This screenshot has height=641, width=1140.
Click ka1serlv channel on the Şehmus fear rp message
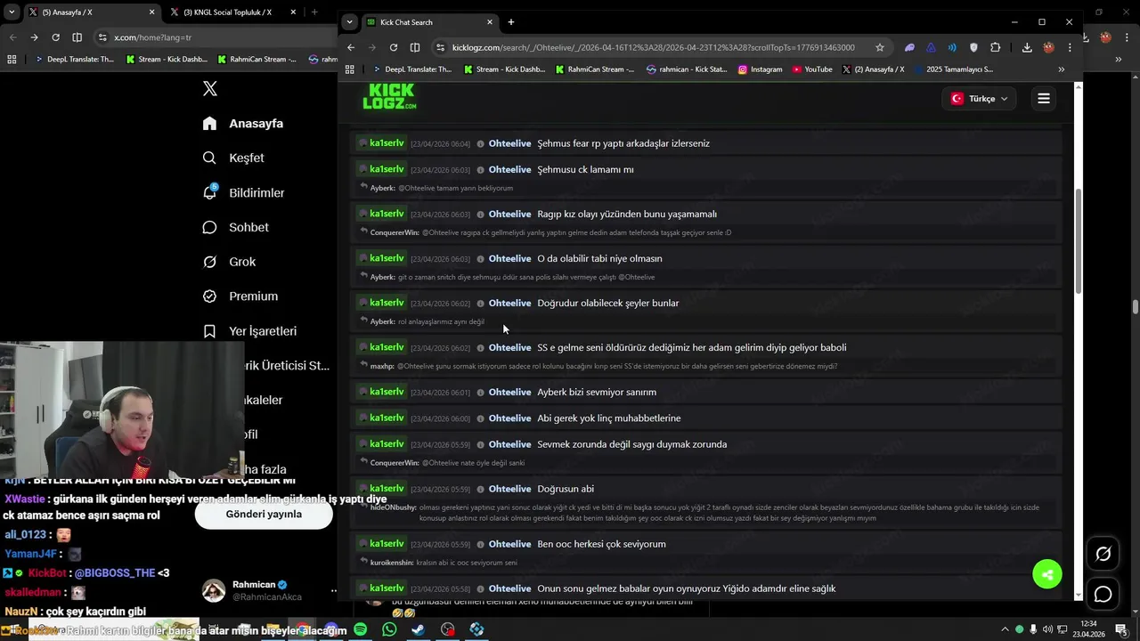coord(381,143)
